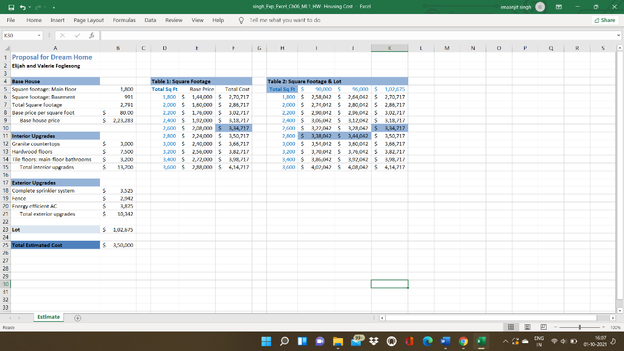Undo the last action
Screen dimensions: 624x351
23,7
